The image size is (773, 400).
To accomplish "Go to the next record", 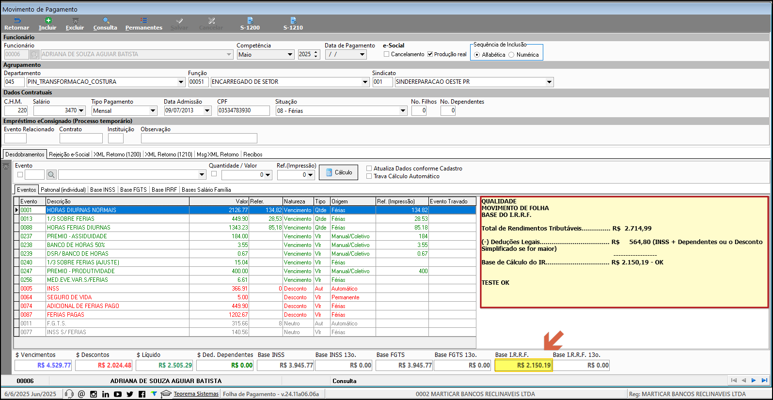I will tap(754, 381).
